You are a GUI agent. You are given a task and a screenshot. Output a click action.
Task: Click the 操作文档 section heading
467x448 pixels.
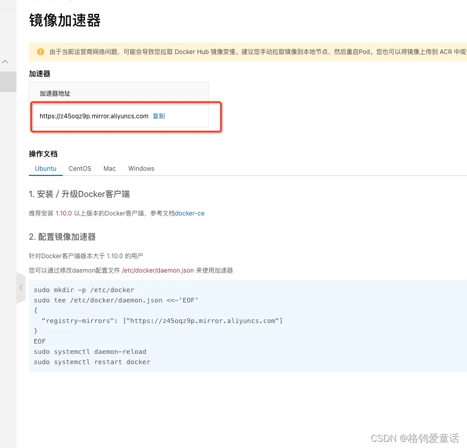(x=43, y=153)
